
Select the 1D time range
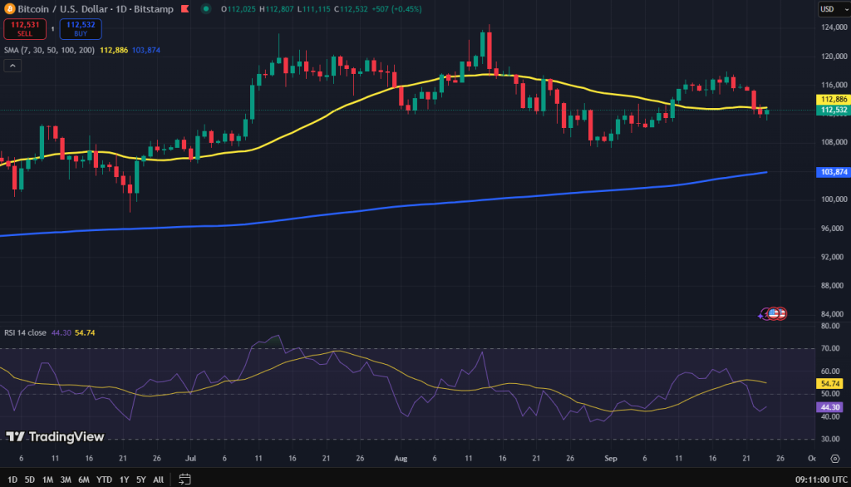pyautogui.click(x=12, y=480)
